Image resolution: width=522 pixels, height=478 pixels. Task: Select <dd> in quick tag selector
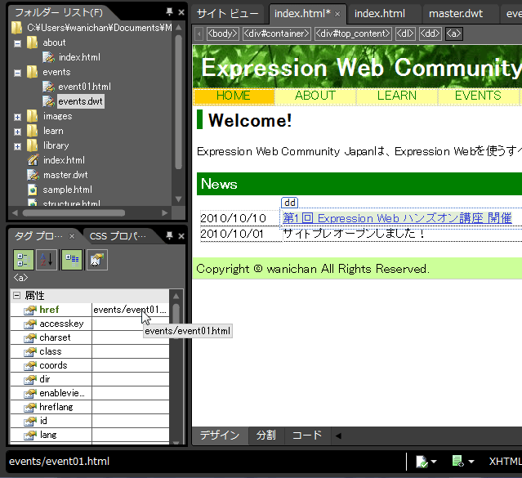431,34
